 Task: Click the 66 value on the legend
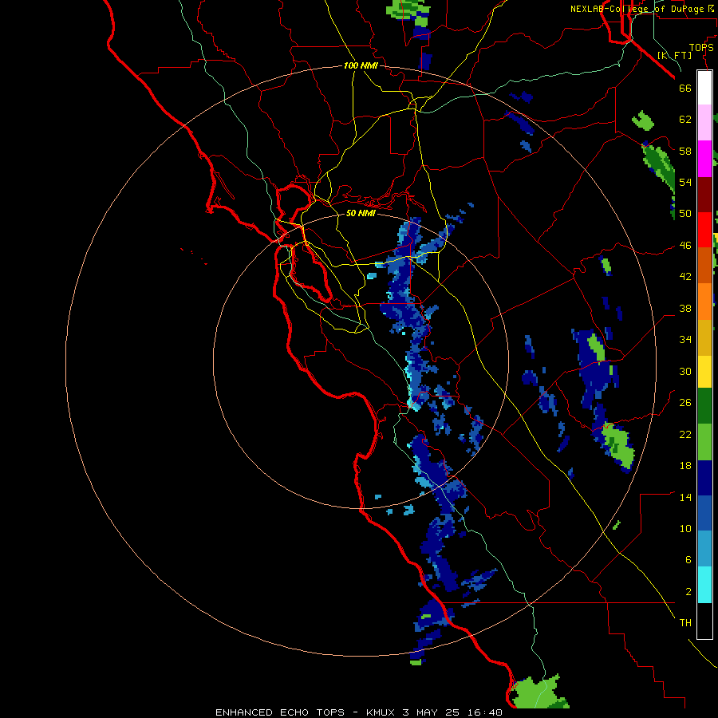click(x=685, y=88)
